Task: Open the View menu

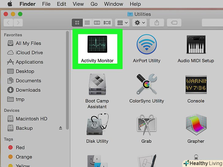Action: 78,4
